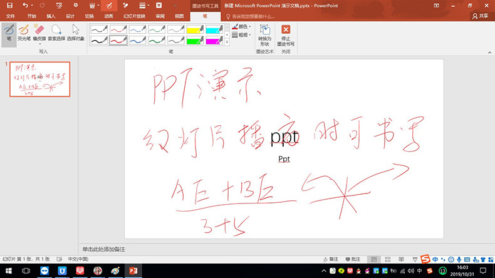Choose thick black pen in bottom row

coord(99,41)
